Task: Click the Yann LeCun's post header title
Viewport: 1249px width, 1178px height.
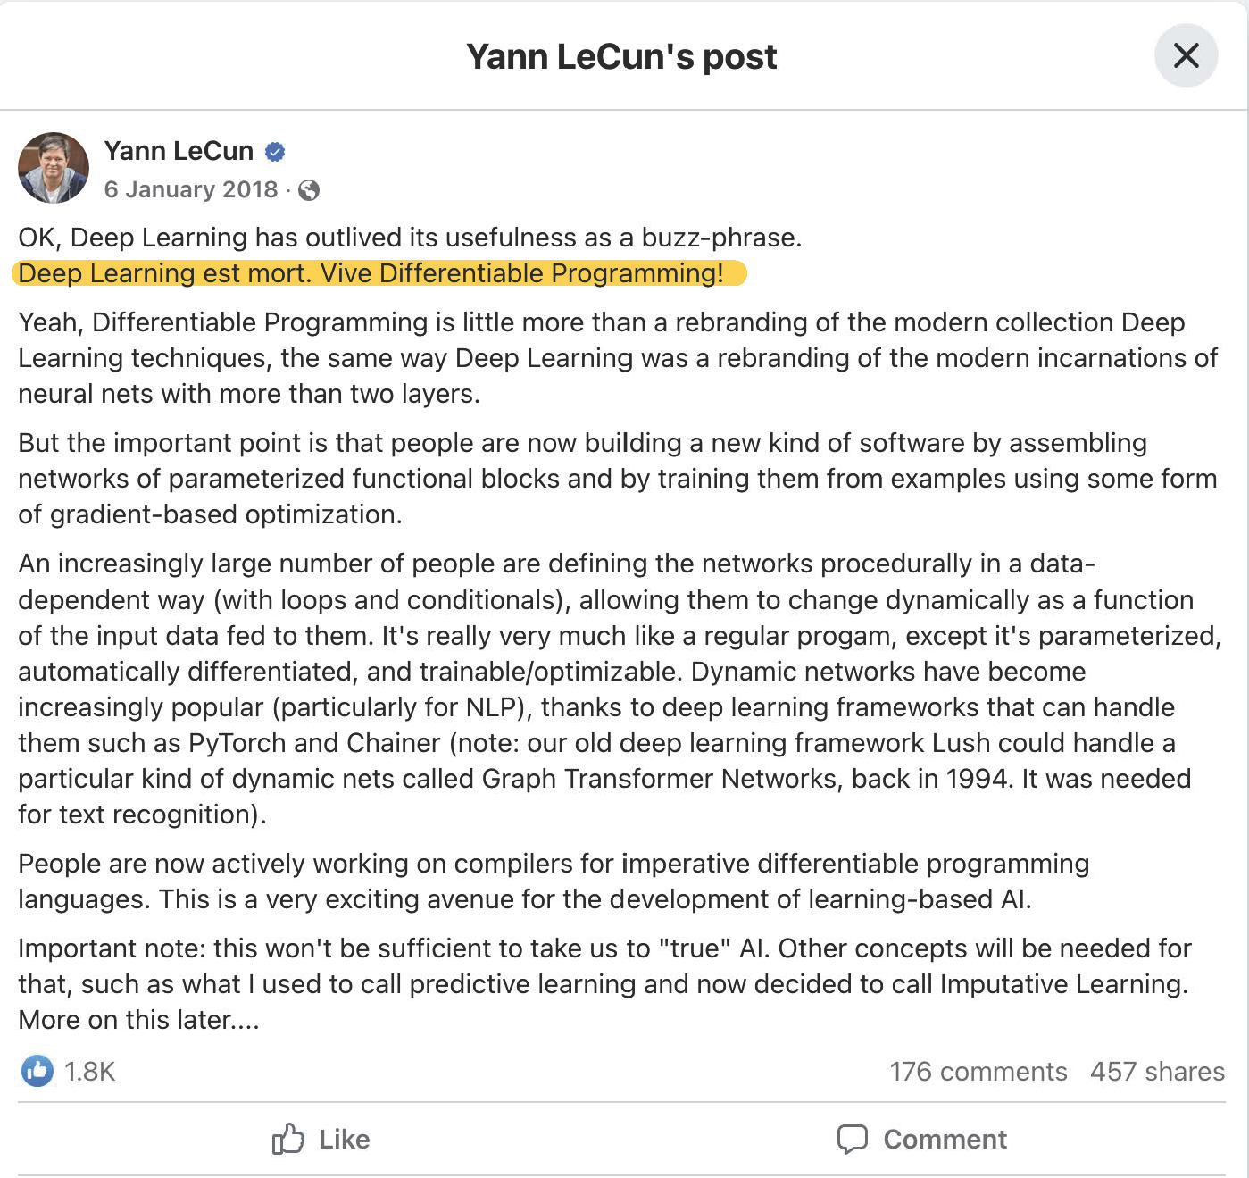Action: click(622, 55)
